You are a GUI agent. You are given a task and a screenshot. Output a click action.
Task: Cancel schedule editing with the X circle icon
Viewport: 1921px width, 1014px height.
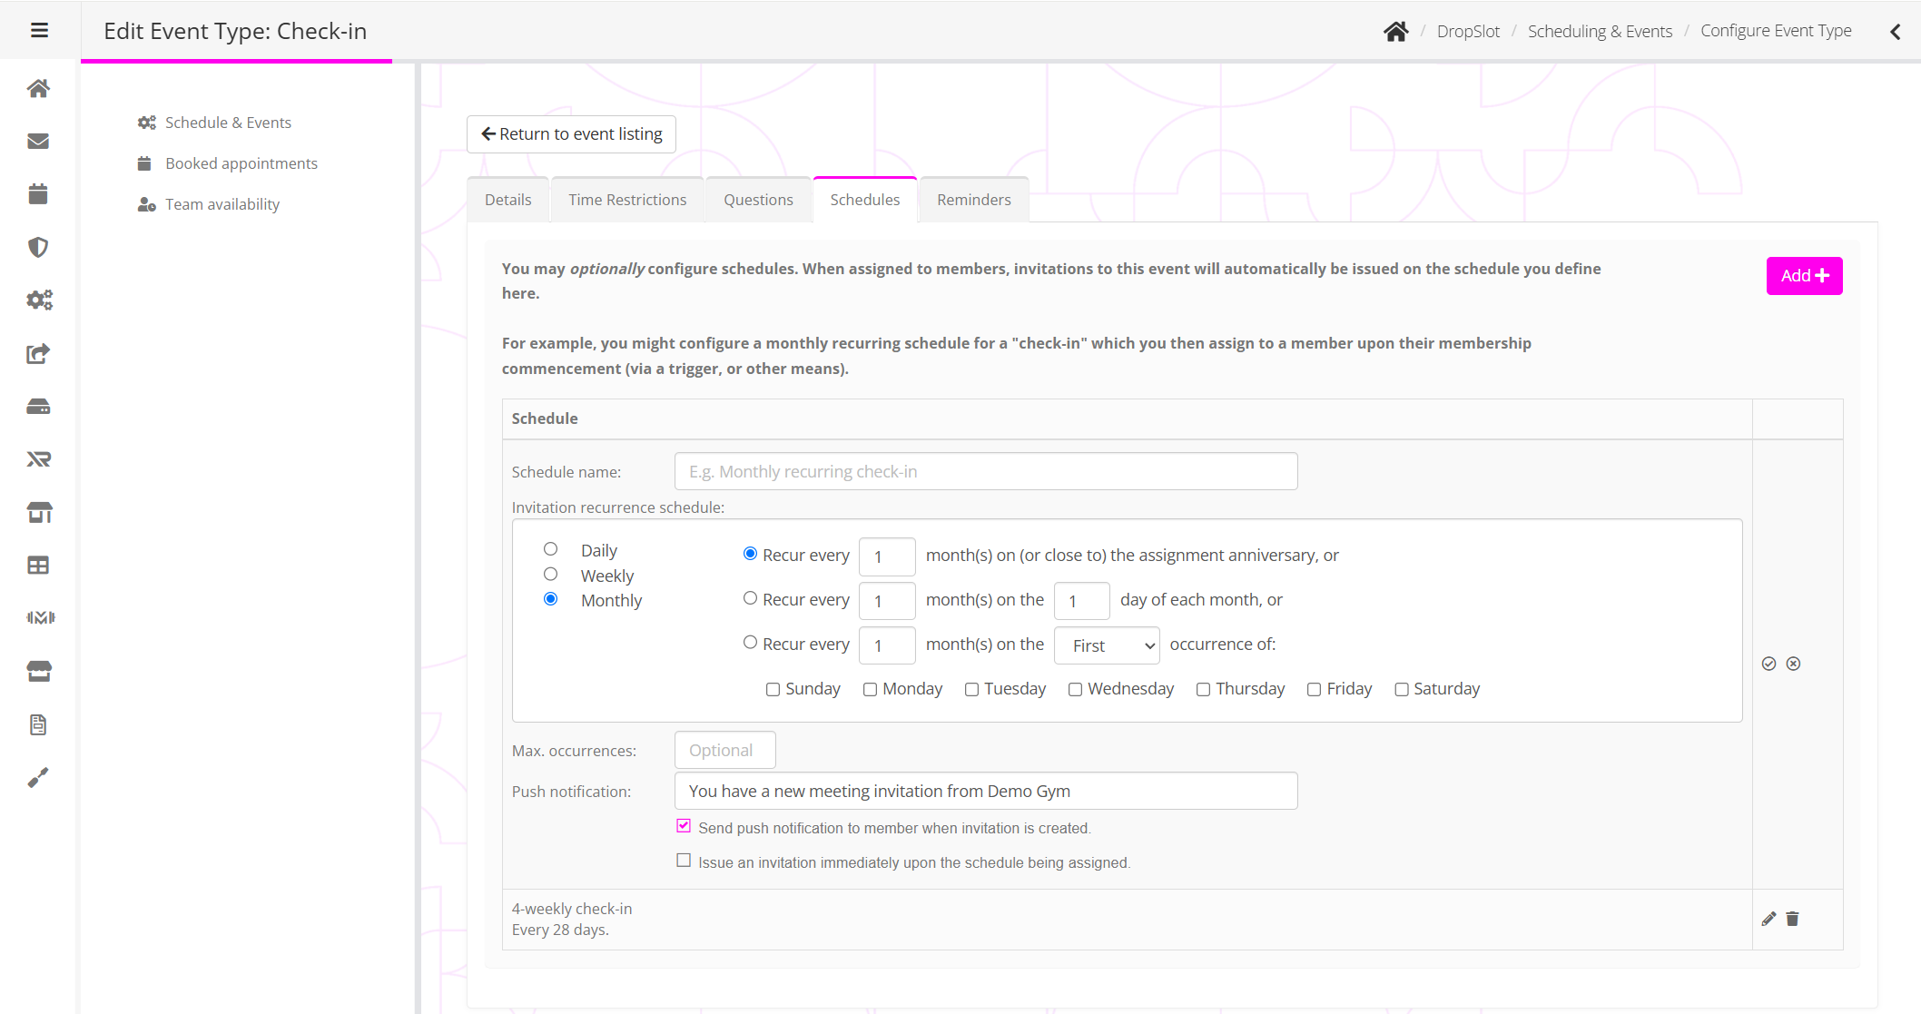1793,664
